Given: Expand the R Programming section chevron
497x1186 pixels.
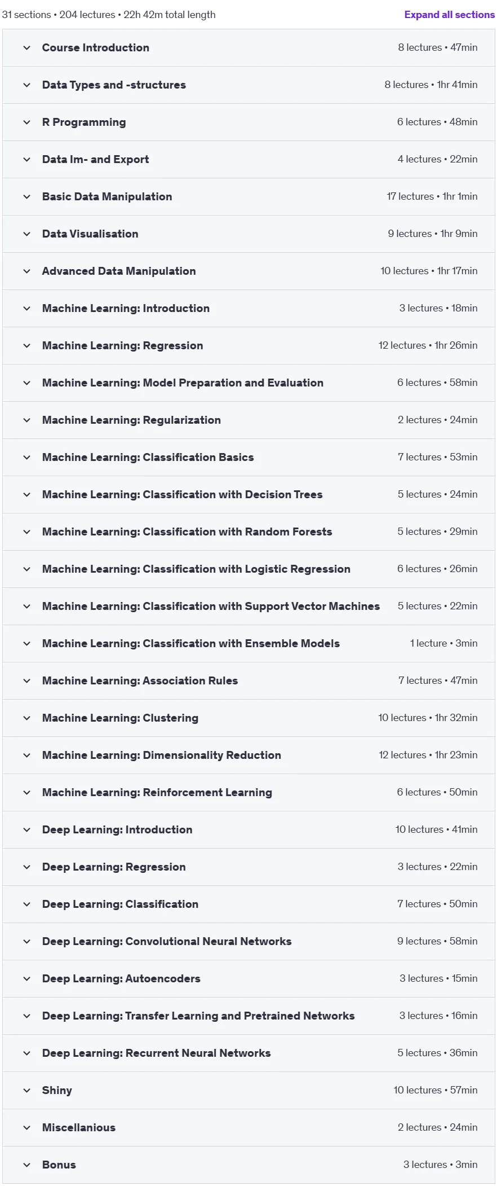Looking at the screenshot, I should click(x=26, y=122).
